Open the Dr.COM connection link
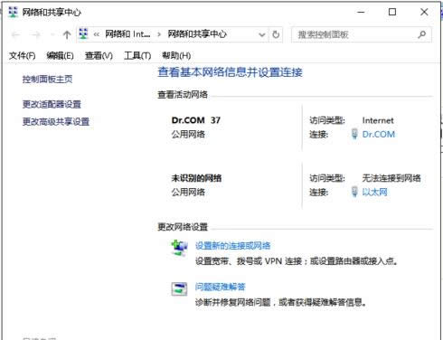This screenshot has width=443, height=340. click(379, 134)
